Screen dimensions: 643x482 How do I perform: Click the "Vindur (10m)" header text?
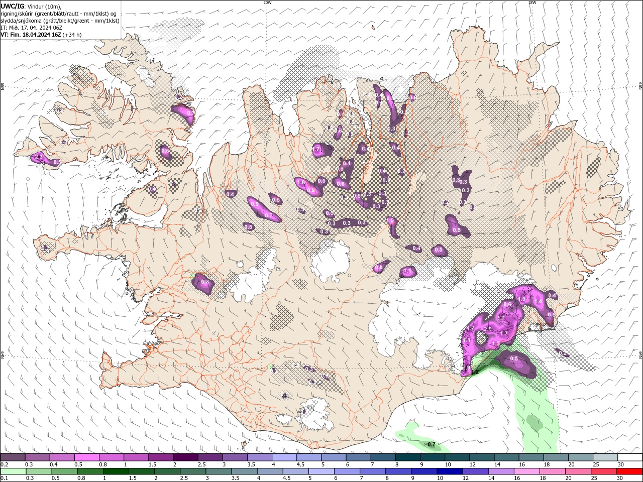[x=44, y=6]
